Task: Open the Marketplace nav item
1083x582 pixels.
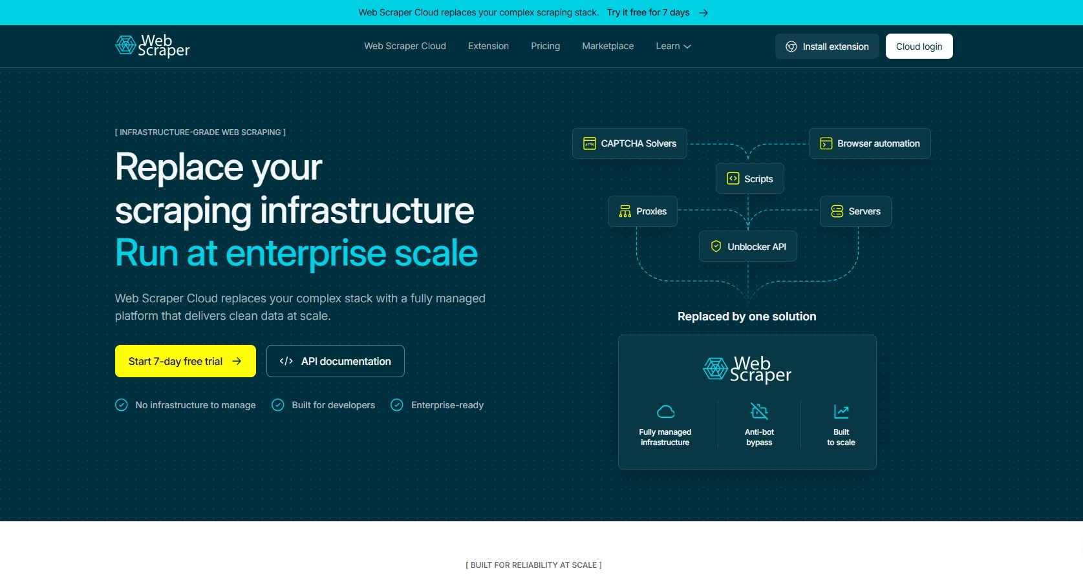Action: (x=608, y=46)
